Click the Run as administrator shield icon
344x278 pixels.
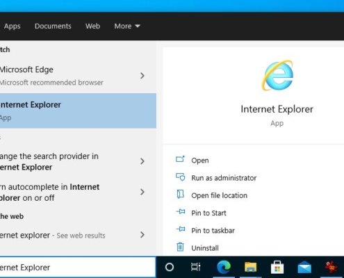[x=180, y=177]
